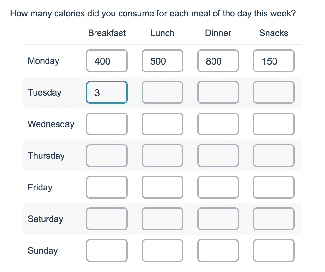Click the Friday Dinner input box
The image size is (325, 272).
218,187
